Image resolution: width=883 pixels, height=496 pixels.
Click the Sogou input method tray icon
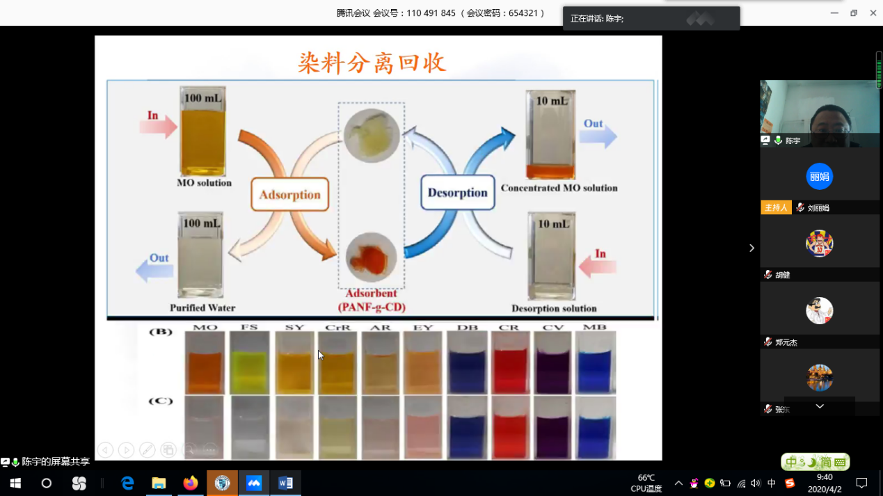(x=790, y=483)
